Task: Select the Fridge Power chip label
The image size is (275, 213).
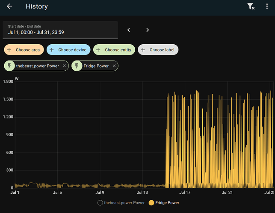Action: (x=96, y=66)
